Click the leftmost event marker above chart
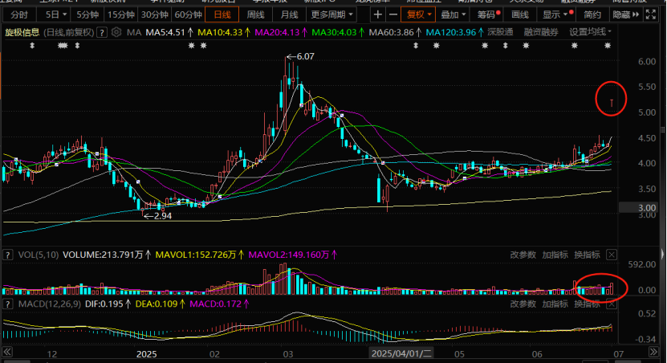667x363 pixels. click(32, 45)
